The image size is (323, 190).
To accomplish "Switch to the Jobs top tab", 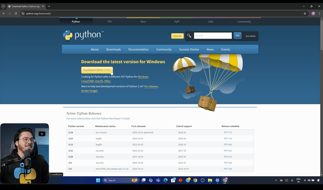I will pos(211,21).
